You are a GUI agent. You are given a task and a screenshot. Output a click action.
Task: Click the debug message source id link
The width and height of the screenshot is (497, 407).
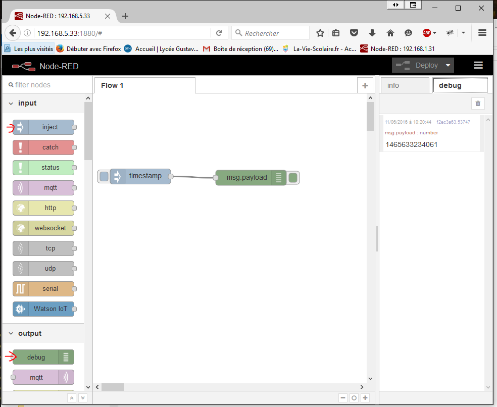[x=453, y=122]
